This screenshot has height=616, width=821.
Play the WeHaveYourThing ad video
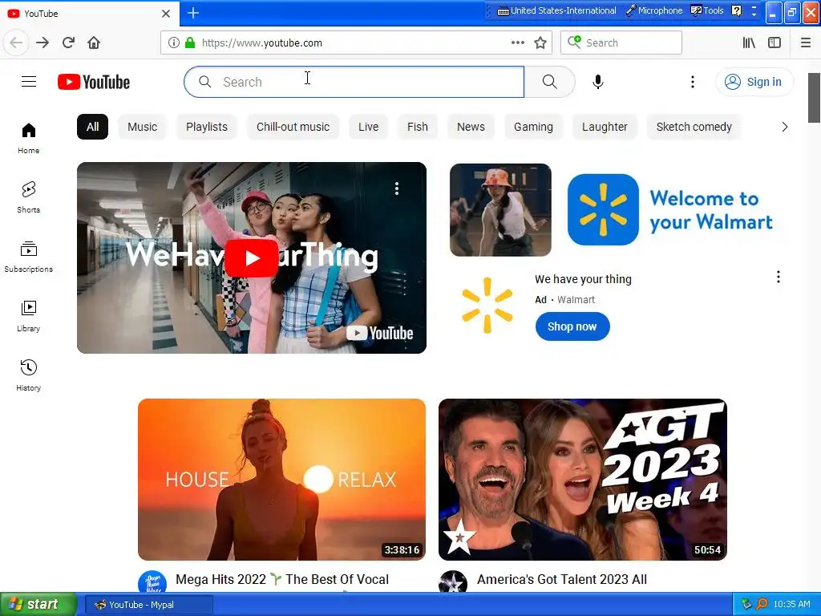click(x=252, y=257)
